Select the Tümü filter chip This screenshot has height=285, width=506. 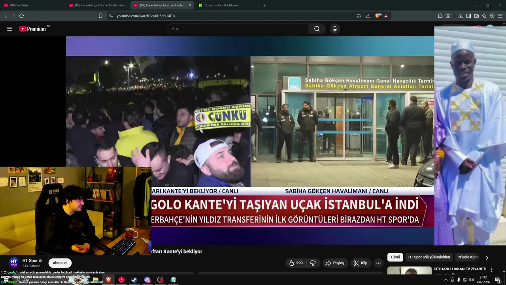(x=395, y=257)
